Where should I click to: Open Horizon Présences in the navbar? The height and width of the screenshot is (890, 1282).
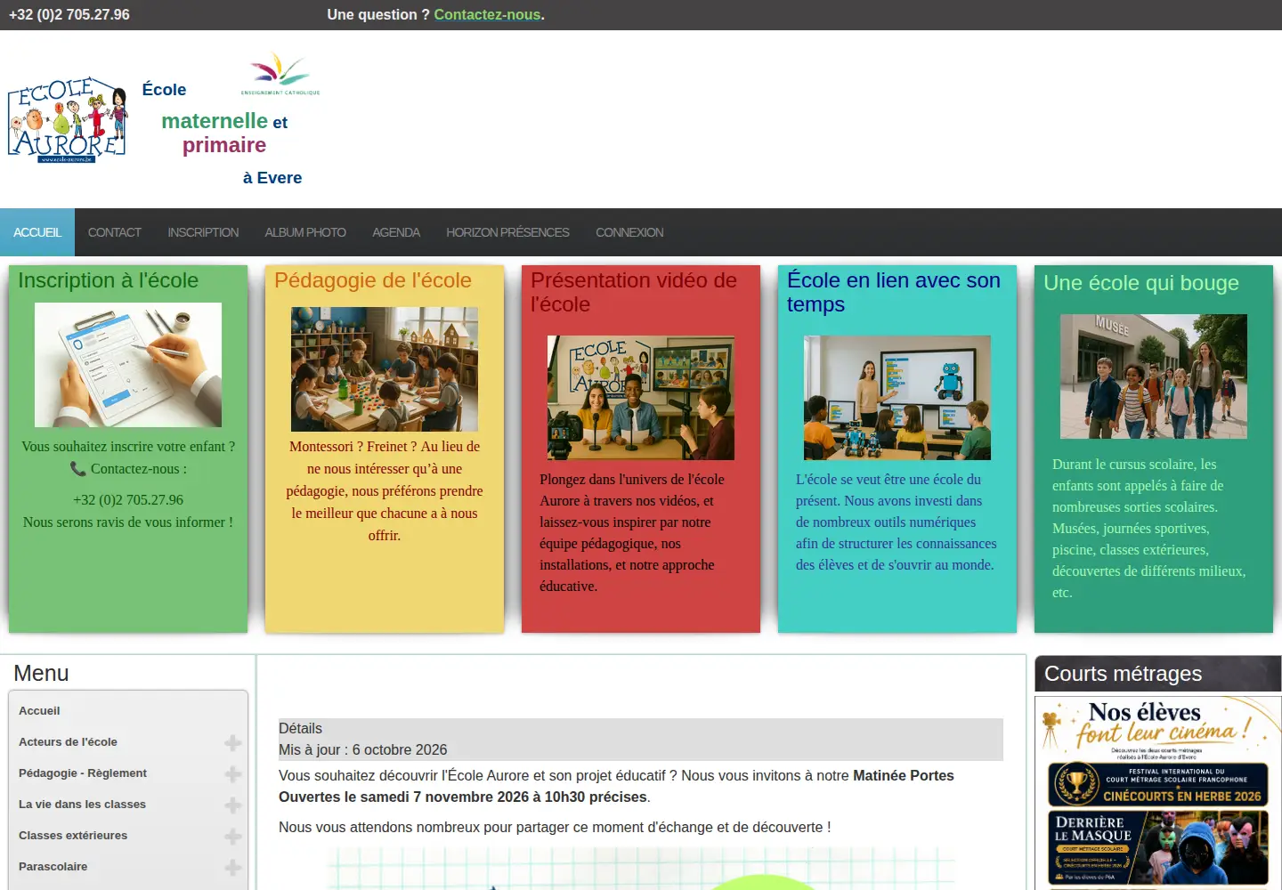pyautogui.click(x=507, y=232)
